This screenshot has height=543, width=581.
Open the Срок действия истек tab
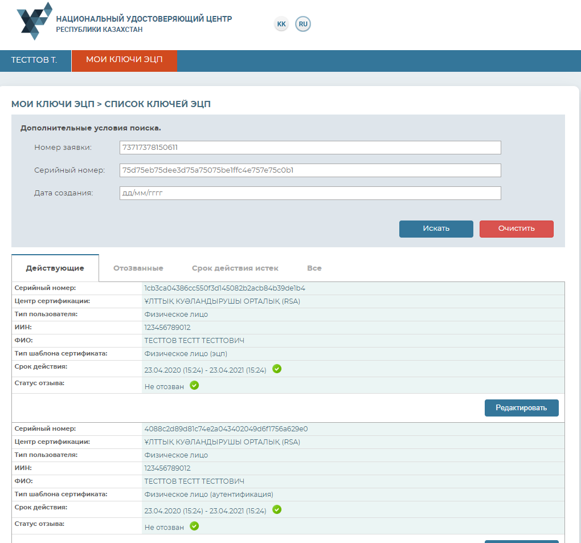pyautogui.click(x=235, y=268)
